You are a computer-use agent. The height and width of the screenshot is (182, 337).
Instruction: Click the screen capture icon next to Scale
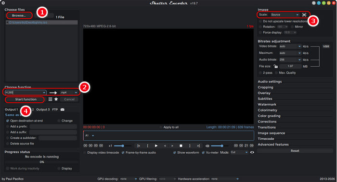coord(304,15)
